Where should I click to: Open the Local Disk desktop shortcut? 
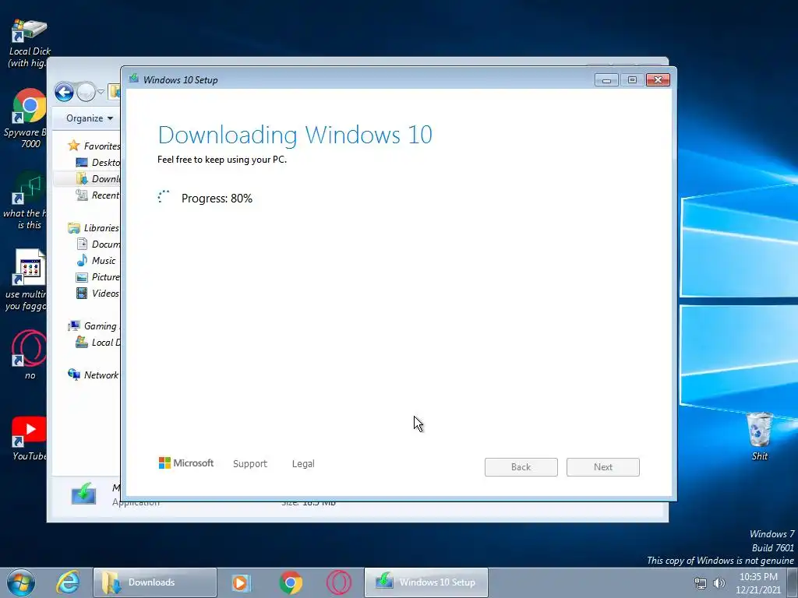(29, 42)
